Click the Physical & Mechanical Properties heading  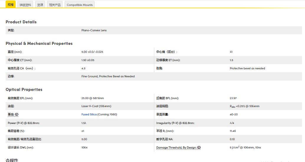click(x=39, y=43)
